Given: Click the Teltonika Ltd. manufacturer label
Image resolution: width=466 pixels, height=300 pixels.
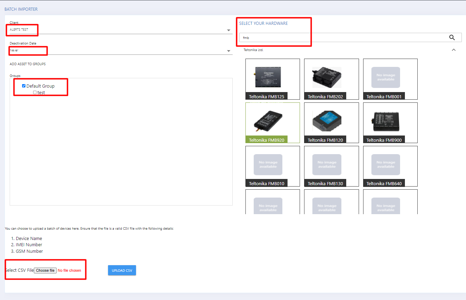Looking at the screenshot, I should pyautogui.click(x=253, y=50).
